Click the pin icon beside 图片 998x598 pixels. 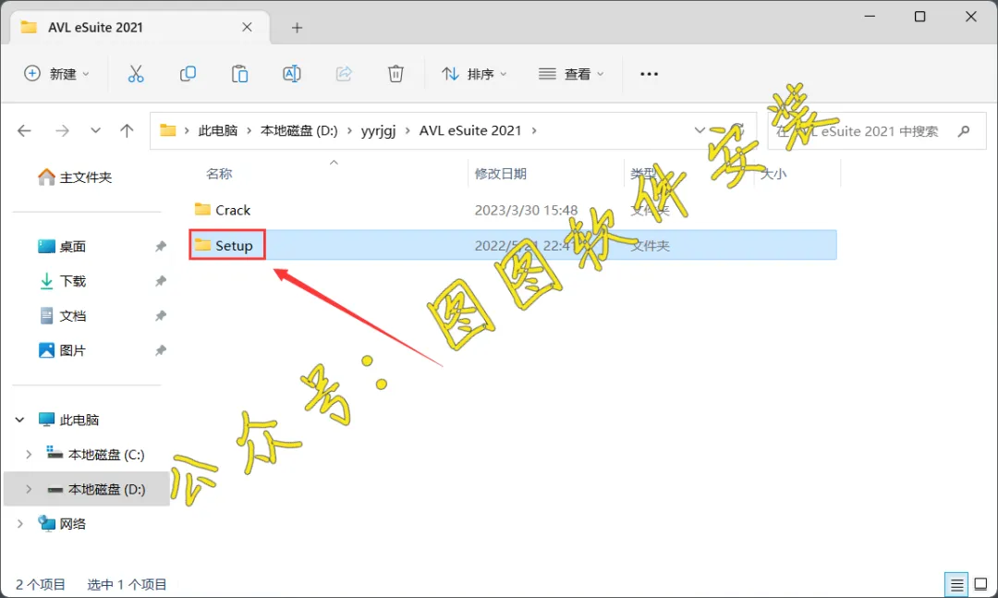click(x=161, y=350)
